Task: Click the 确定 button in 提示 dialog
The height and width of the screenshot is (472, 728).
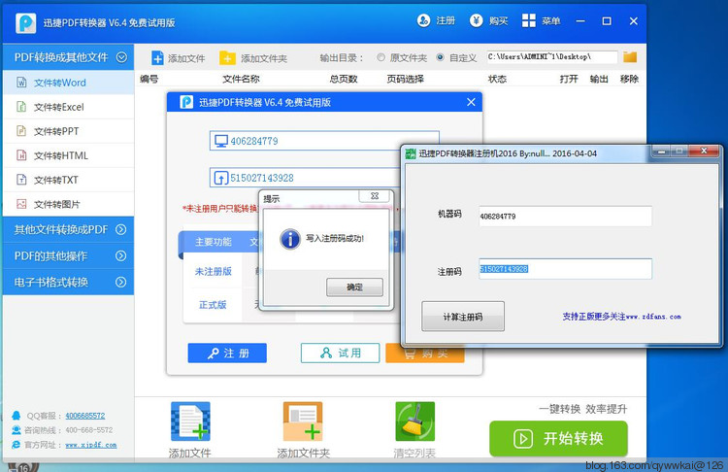Action: coord(354,287)
